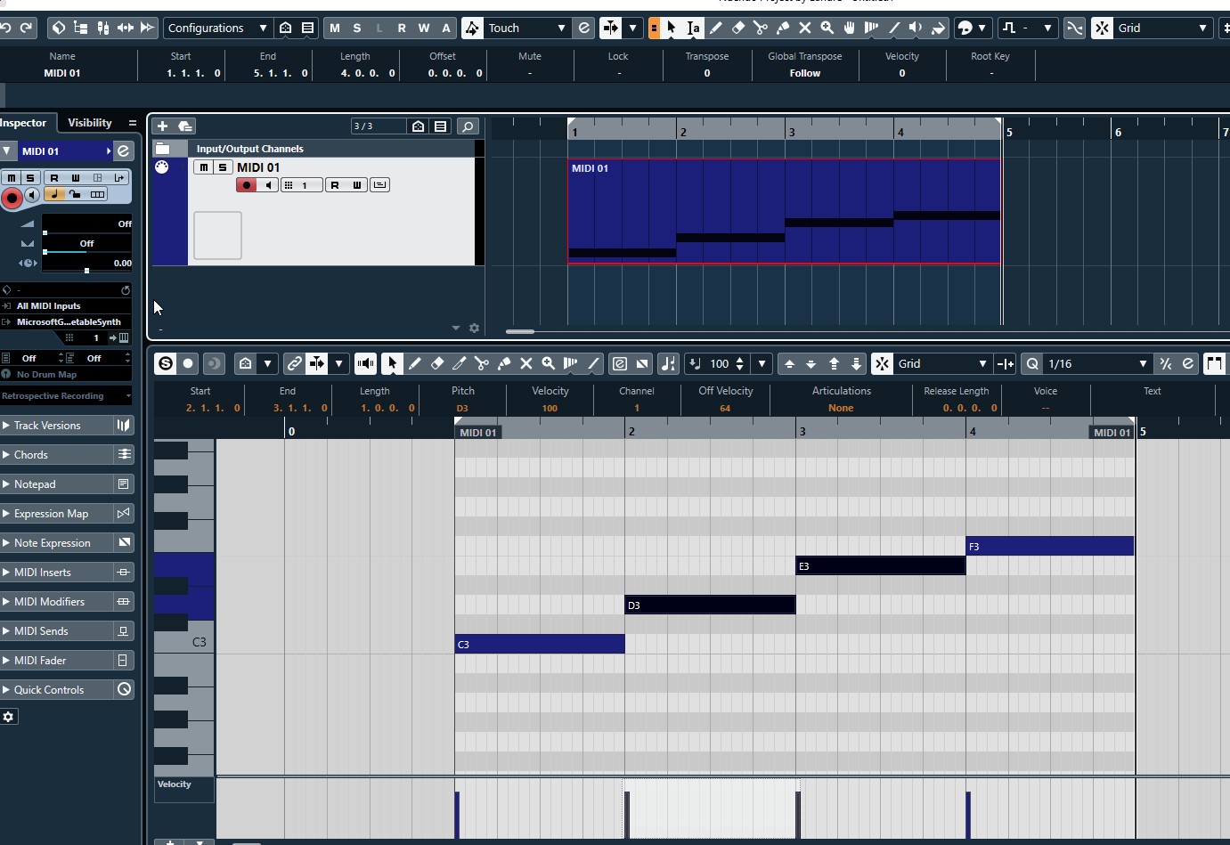Viewport: 1230px width, 845px height.
Task: Expand the MIDI Inserts section
Action: (56, 573)
